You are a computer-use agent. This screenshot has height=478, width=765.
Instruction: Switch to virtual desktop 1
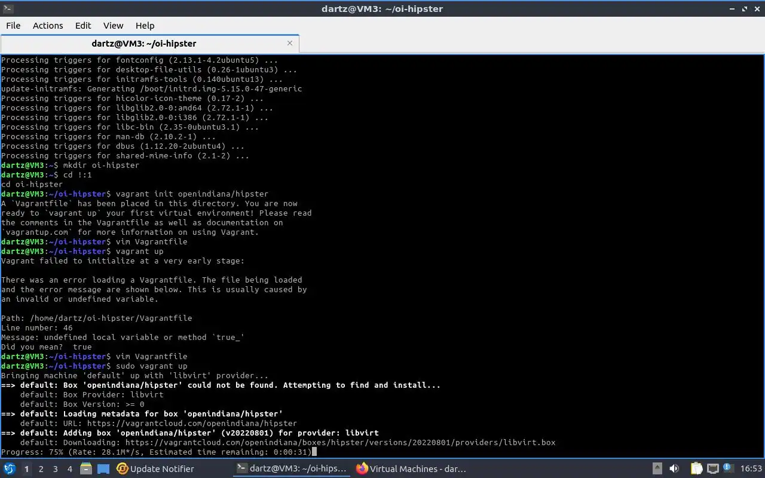(x=26, y=469)
